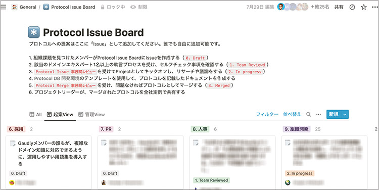The width and height of the screenshot is (379, 190).
Task: Click the 1. Team Reviewed green tag
Action: click(x=211, y=180)
